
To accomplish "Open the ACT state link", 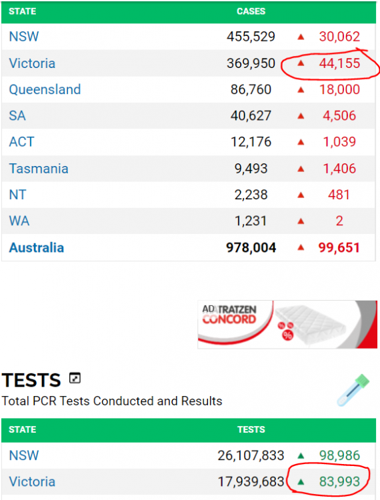I will pos(21,142).
